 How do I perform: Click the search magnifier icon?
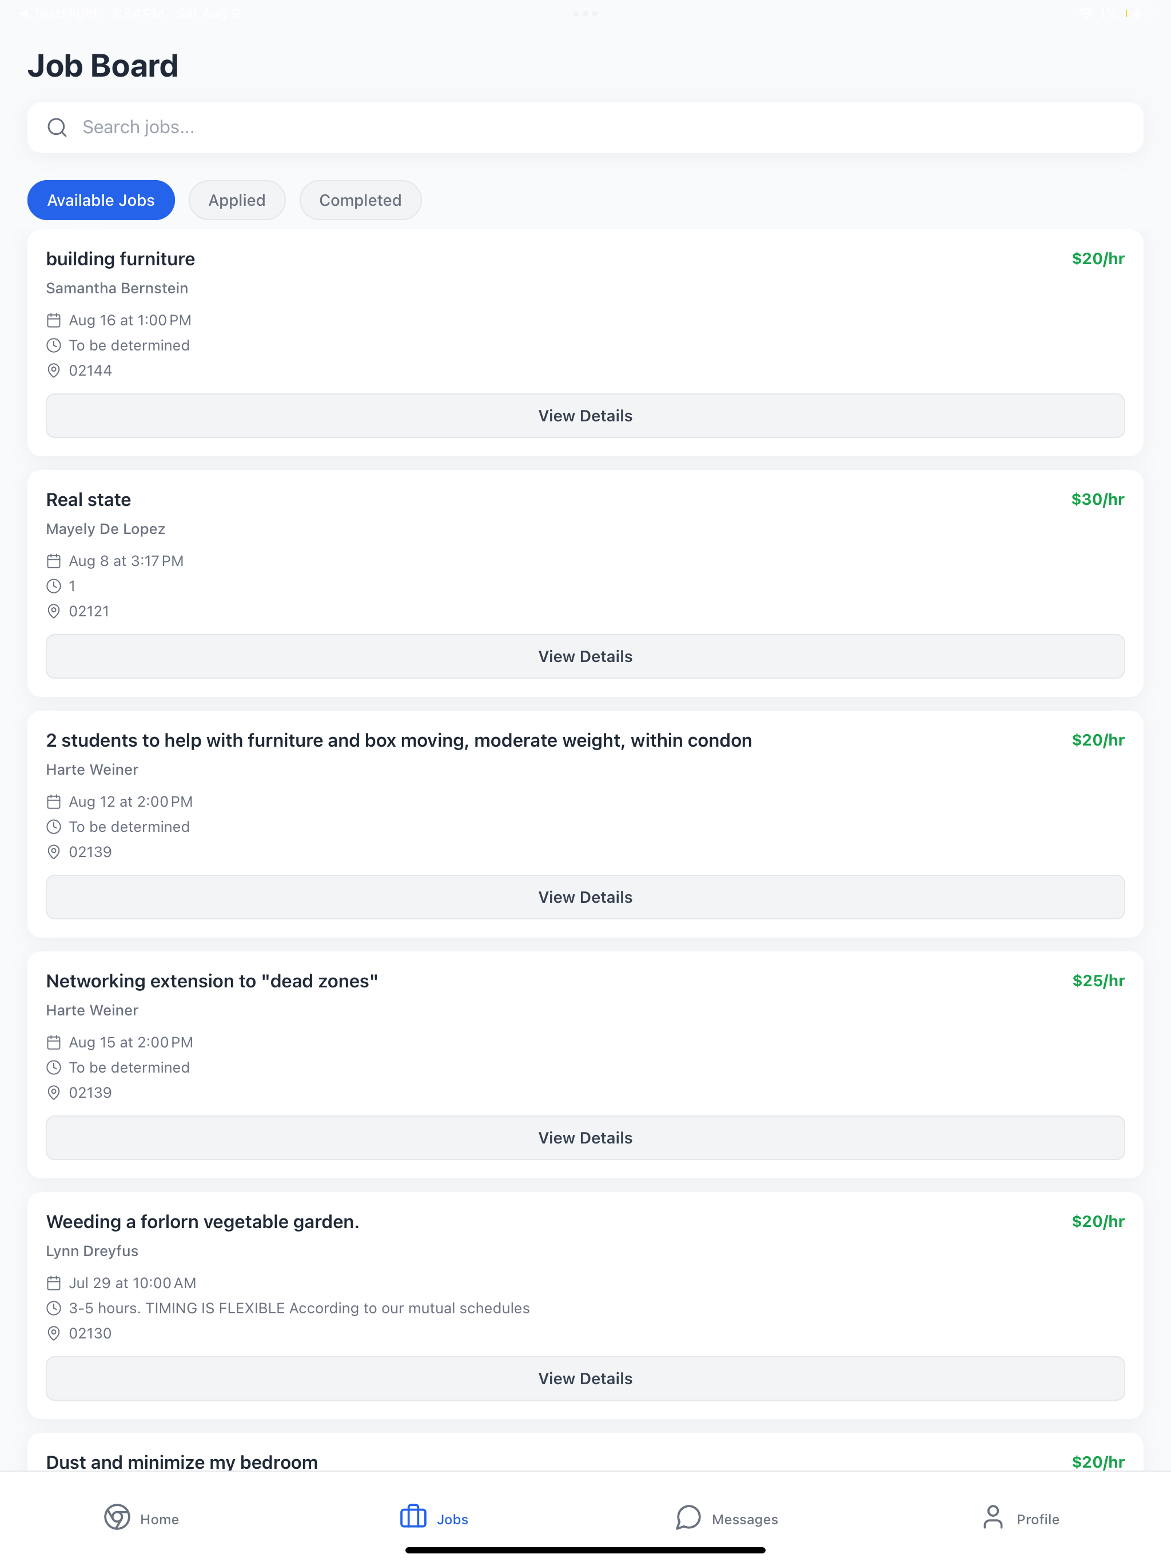pyautogui.click(x=57, y=127)
